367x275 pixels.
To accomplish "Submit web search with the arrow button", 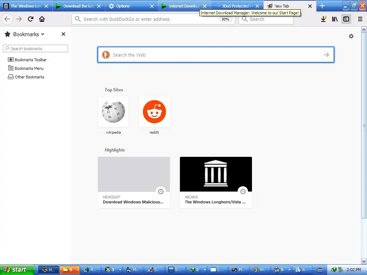I will [326, 55].
